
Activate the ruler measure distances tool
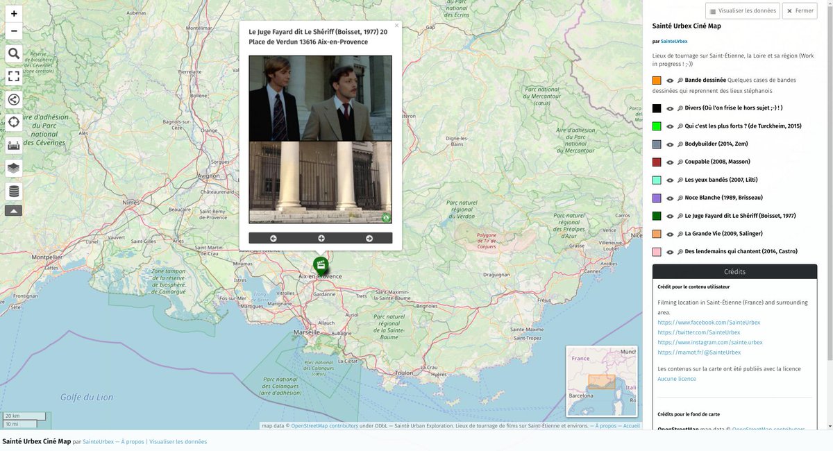14,146
